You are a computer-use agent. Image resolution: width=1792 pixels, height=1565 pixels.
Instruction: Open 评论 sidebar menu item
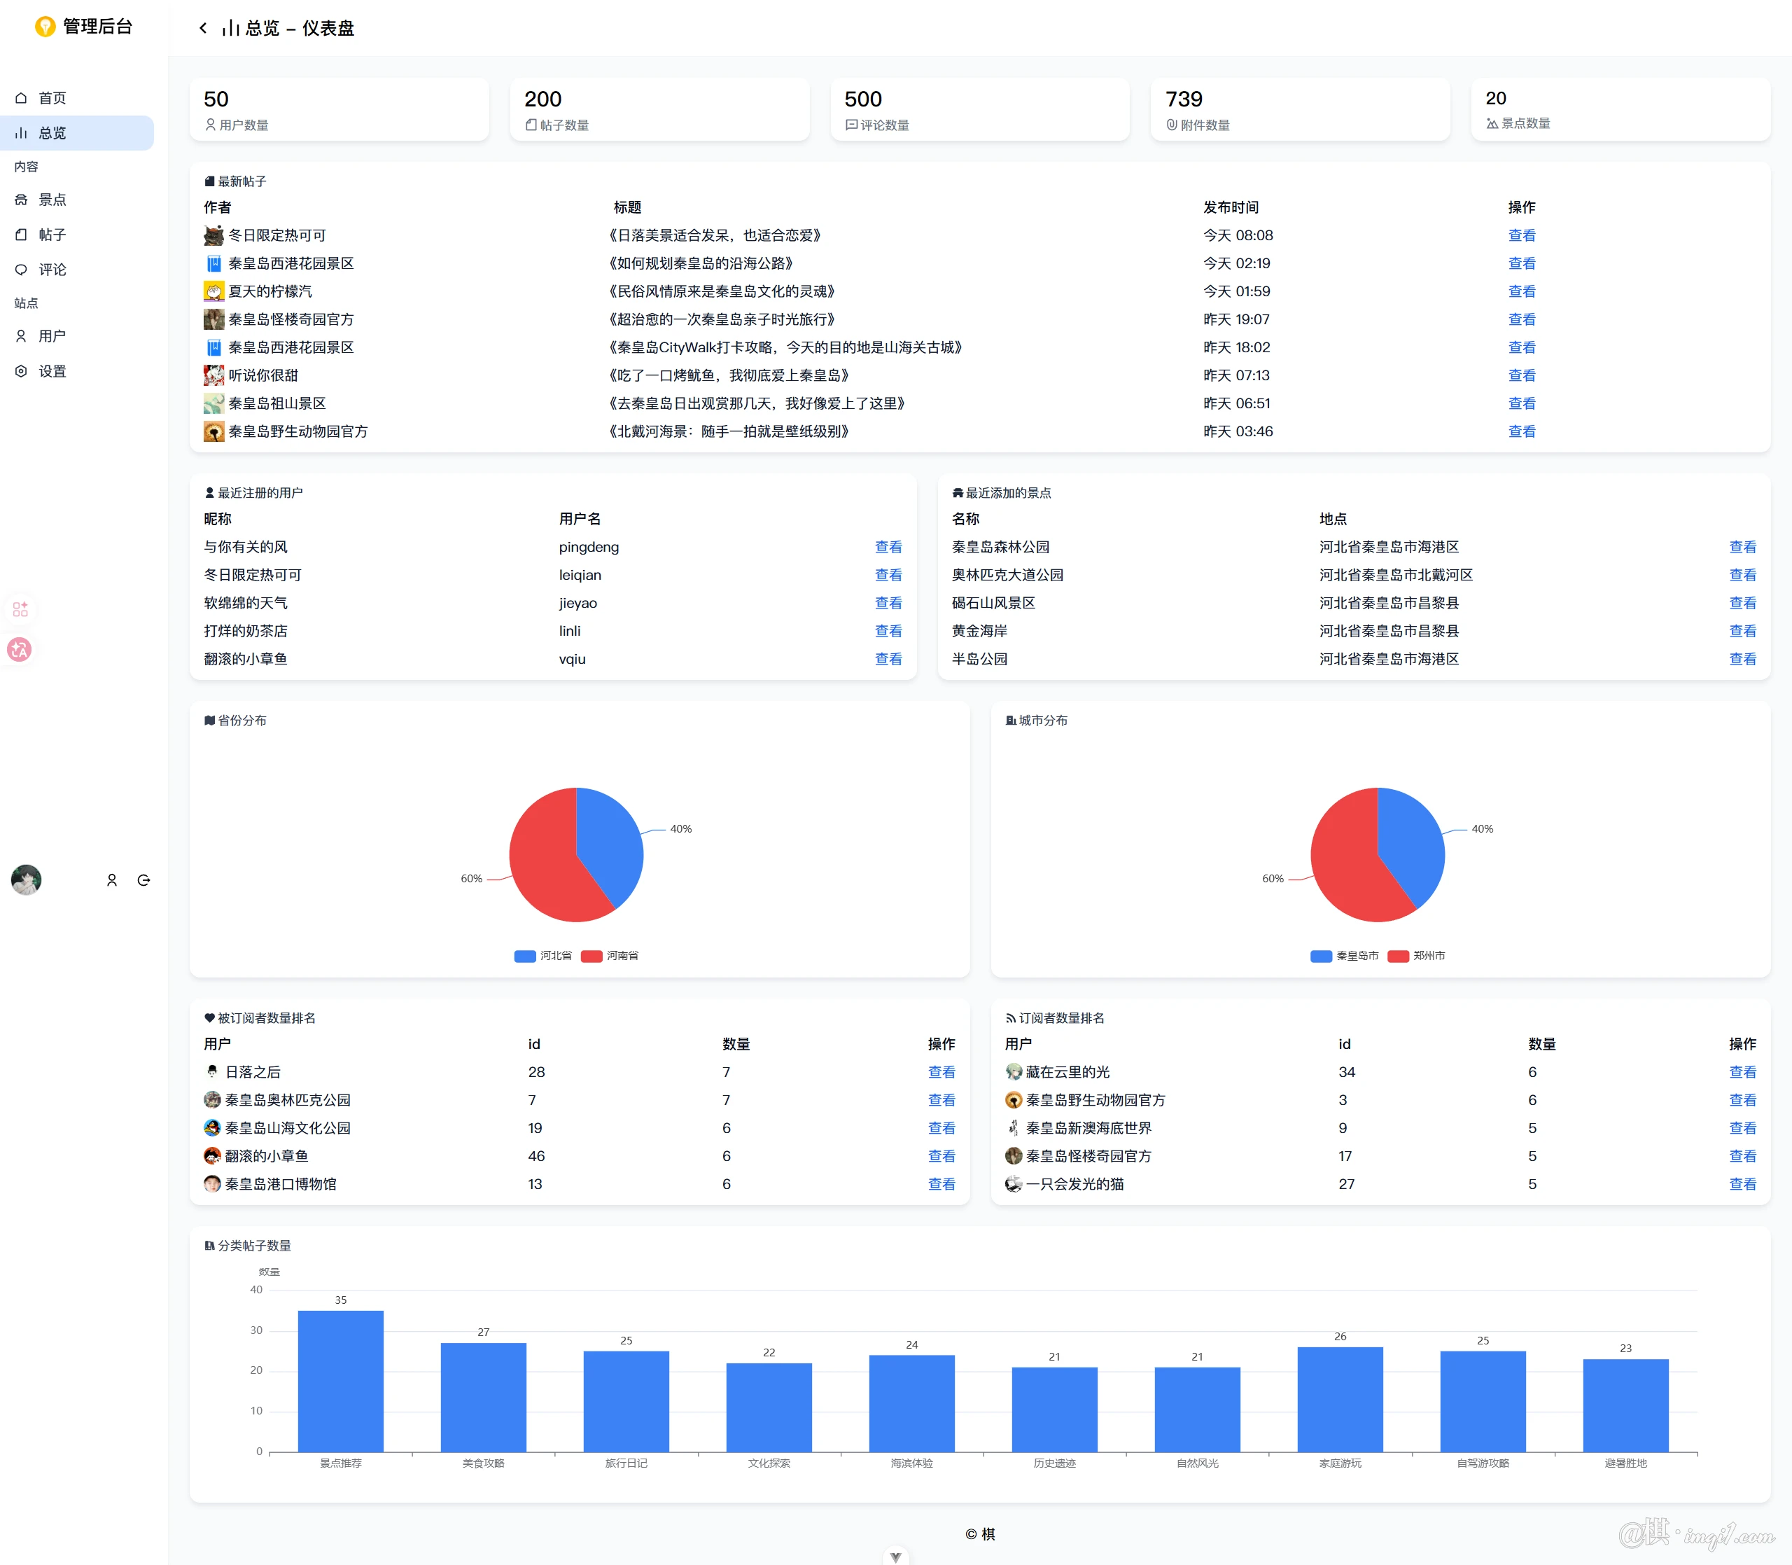click(x=52, y=269)
